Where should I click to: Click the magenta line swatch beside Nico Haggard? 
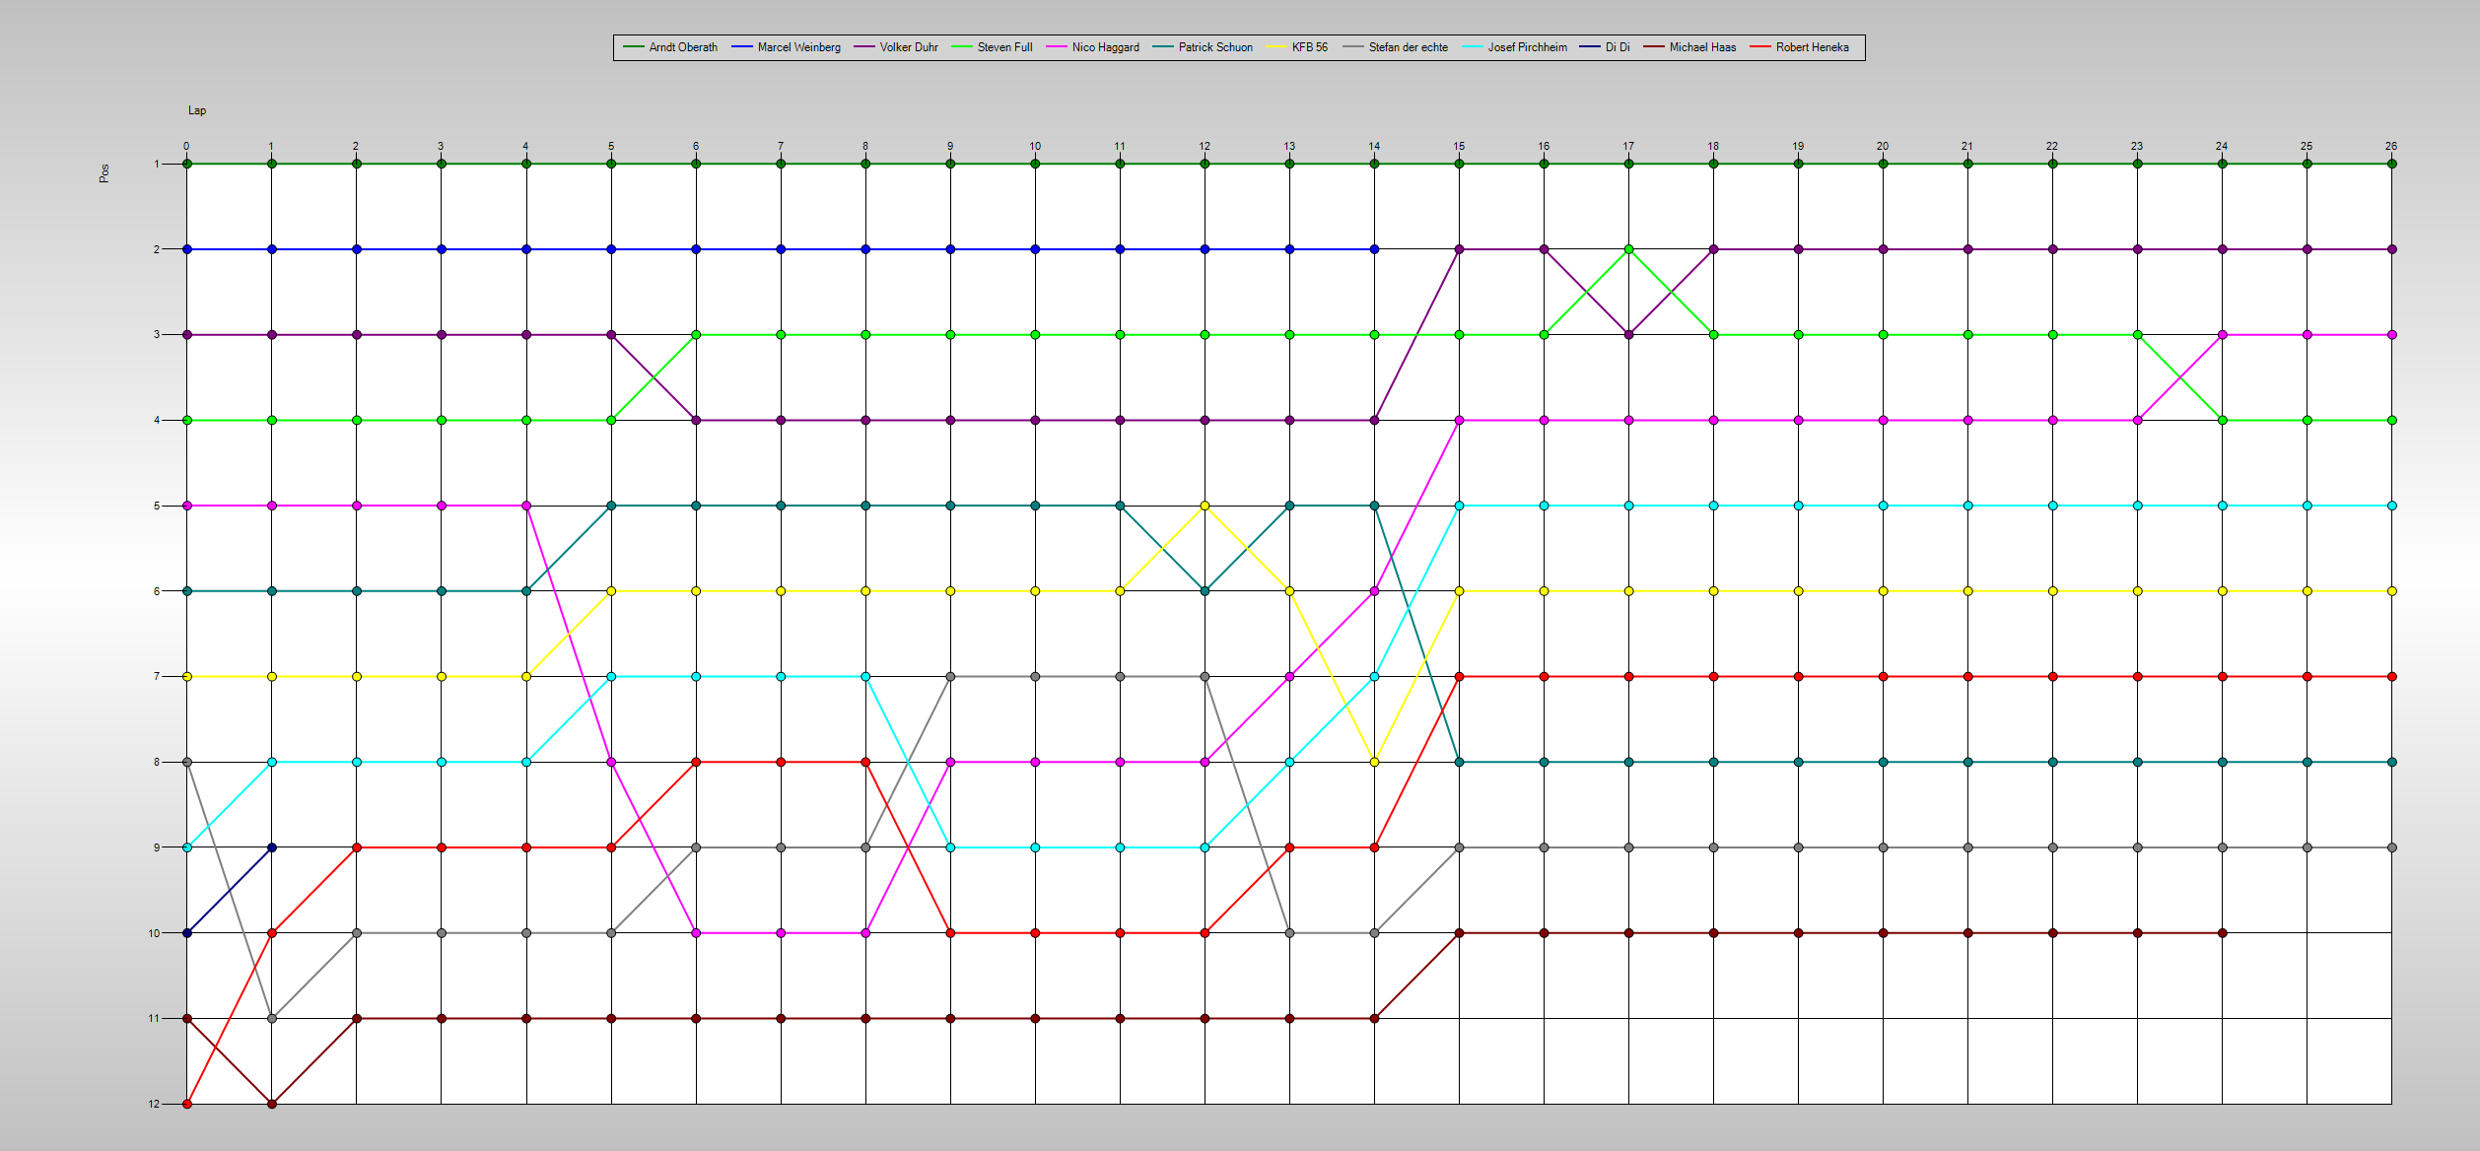point(1057,47)
